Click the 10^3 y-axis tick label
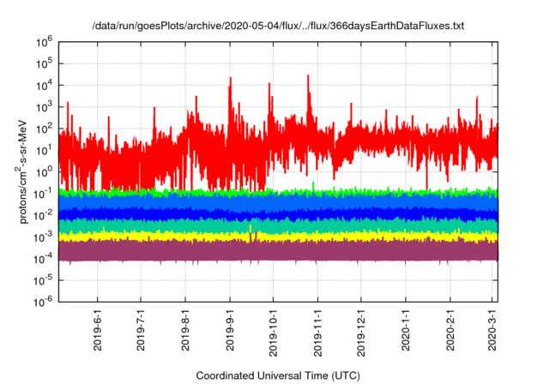Screen dimensions: 549x384 point(44,106)
